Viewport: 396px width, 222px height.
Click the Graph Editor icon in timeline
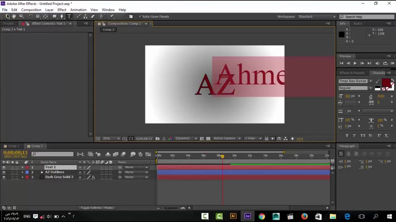[x=148, y=154]
